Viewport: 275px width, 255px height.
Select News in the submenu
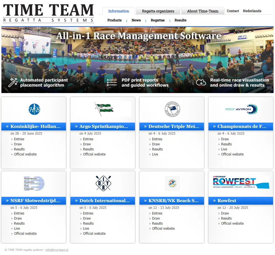click(136, 20)
